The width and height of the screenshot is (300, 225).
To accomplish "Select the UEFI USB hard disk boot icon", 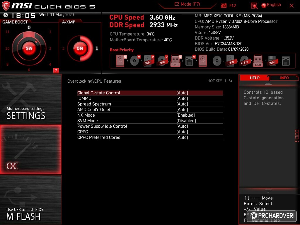I will click(x=149, y=61).
